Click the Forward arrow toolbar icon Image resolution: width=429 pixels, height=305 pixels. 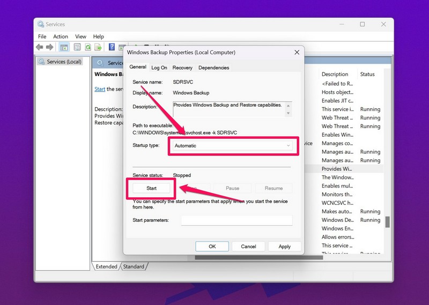click(x=49, y=47)
